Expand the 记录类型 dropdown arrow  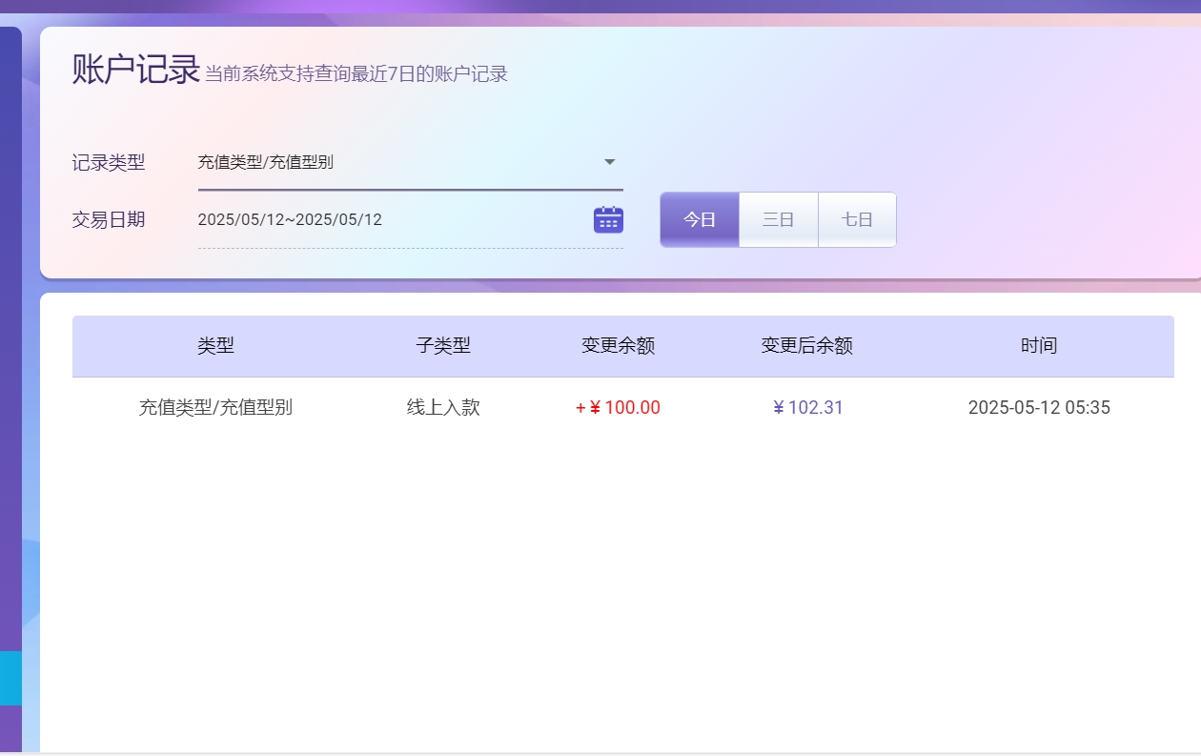tap(610, 162)
